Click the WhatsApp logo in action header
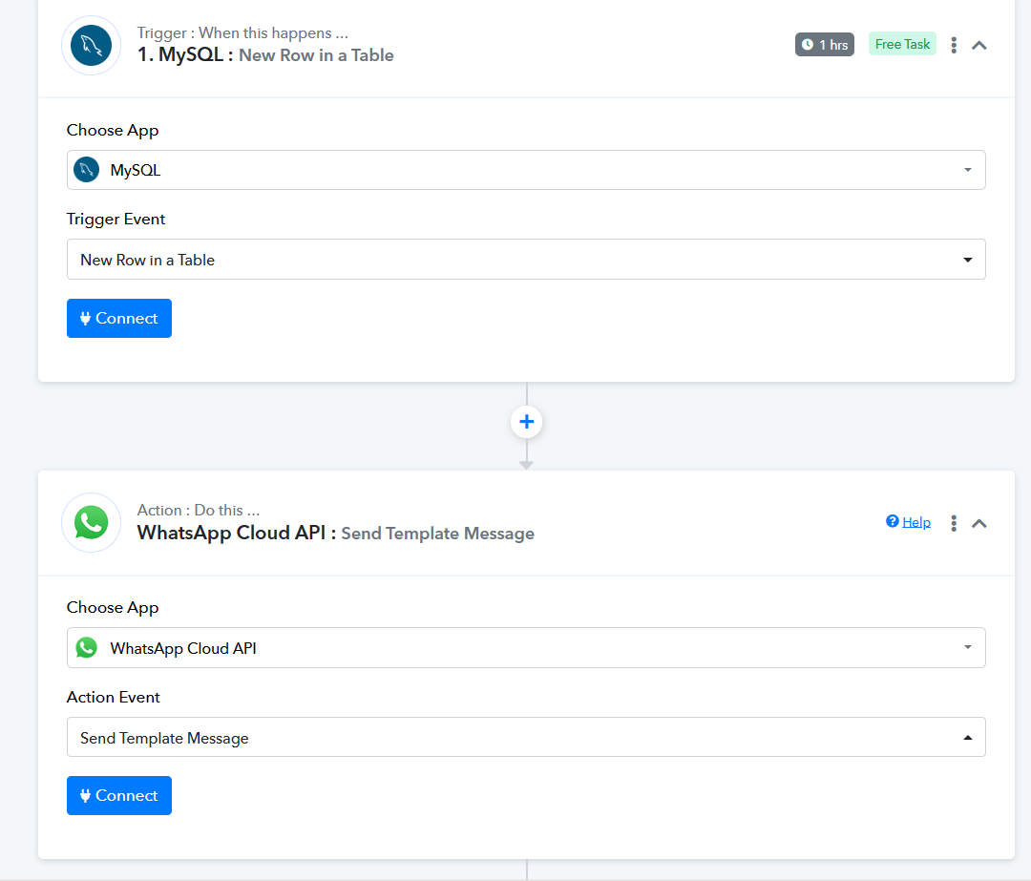1031x881 pixels. point(91,523)
